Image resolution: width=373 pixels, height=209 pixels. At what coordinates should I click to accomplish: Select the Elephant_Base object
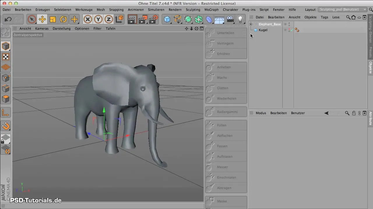click(270, 24)
